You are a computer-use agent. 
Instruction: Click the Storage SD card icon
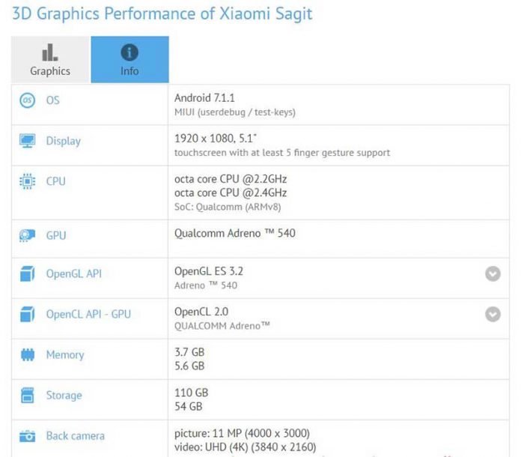(x=28, y=396)
